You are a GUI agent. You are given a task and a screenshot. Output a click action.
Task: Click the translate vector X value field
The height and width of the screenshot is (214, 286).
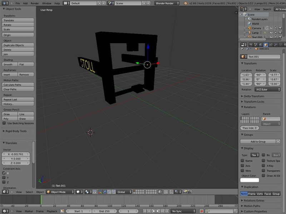tap(16, 154)
